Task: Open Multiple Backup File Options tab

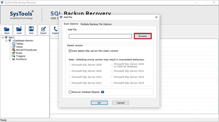Action: 96,24
